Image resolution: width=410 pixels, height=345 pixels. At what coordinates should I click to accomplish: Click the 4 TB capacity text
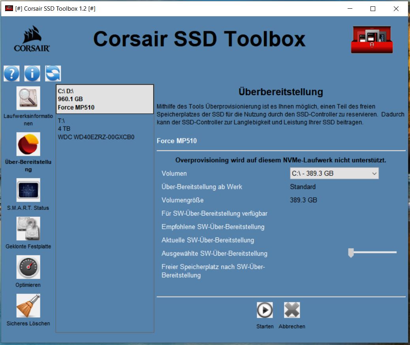tap(64, 129)
